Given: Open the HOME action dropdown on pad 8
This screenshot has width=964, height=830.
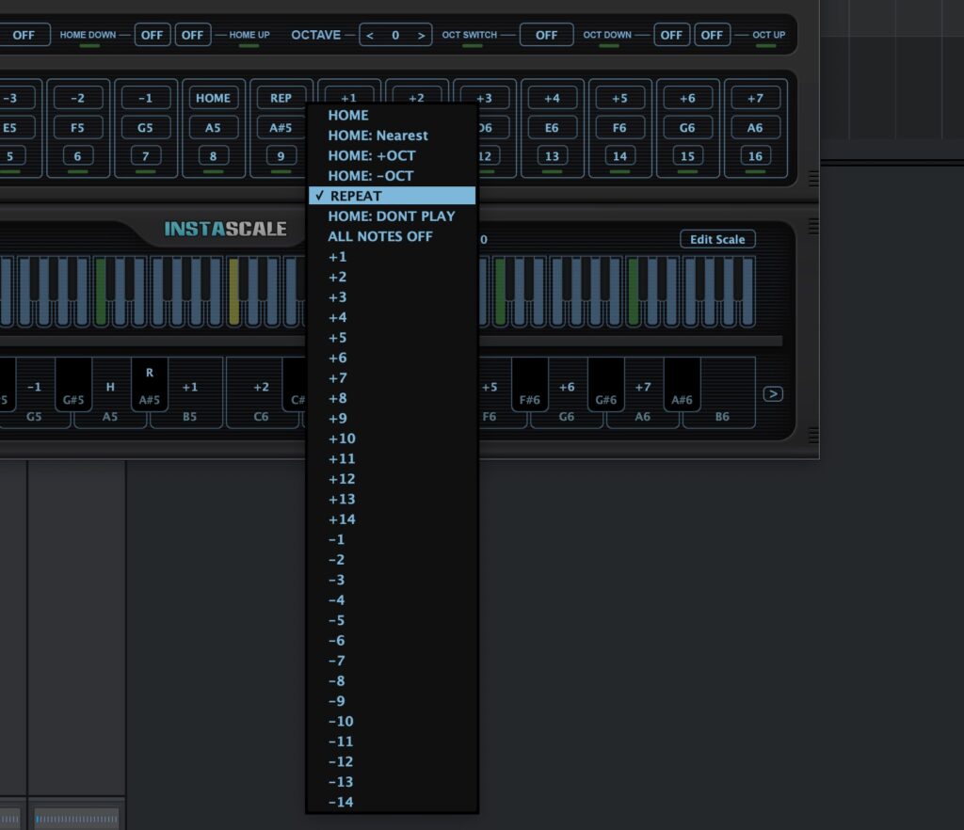Looking at the screenshot, I should click(x=213, y=98).
